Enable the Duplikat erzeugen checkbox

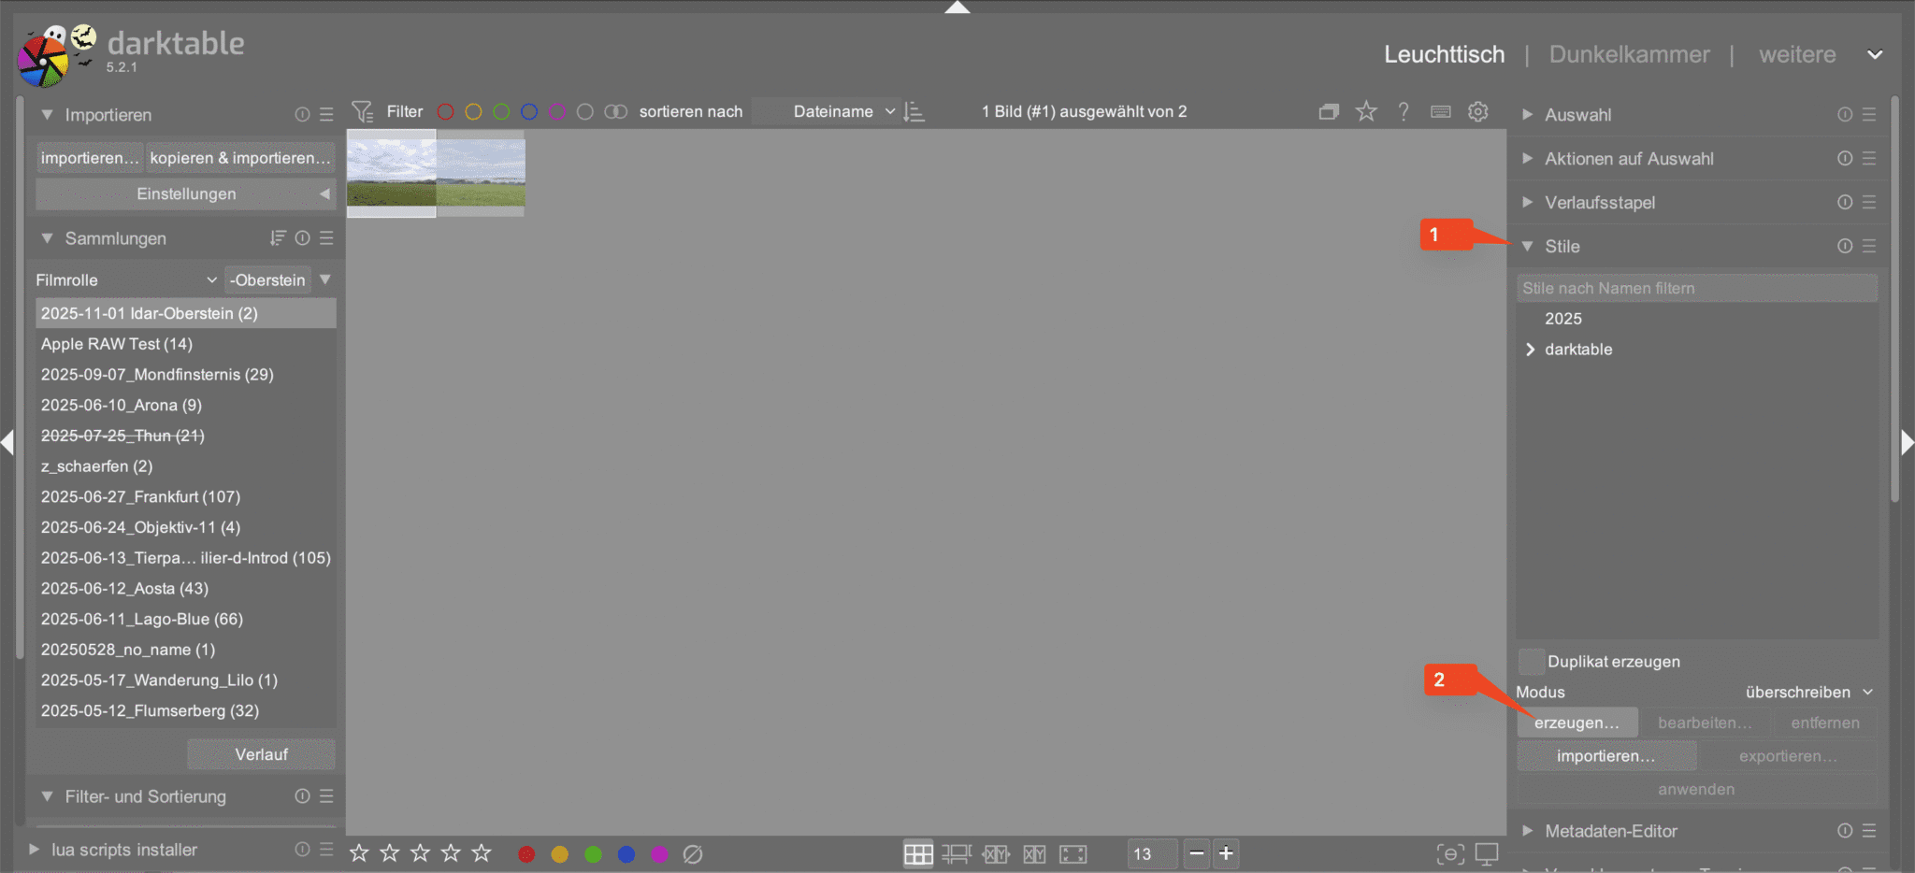coord(1531,661)
